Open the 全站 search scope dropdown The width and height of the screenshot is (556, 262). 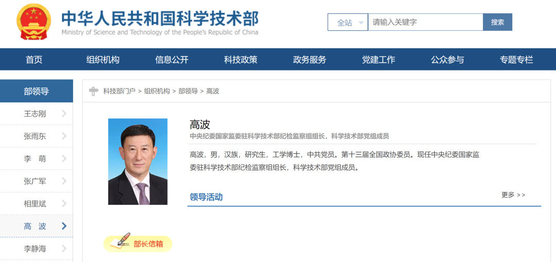coord(347,22)
